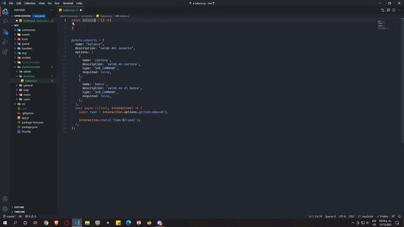Change indentation via Spaces: 4
The width and height of the screenshot is (404, 227).
[x=330, y=216]
